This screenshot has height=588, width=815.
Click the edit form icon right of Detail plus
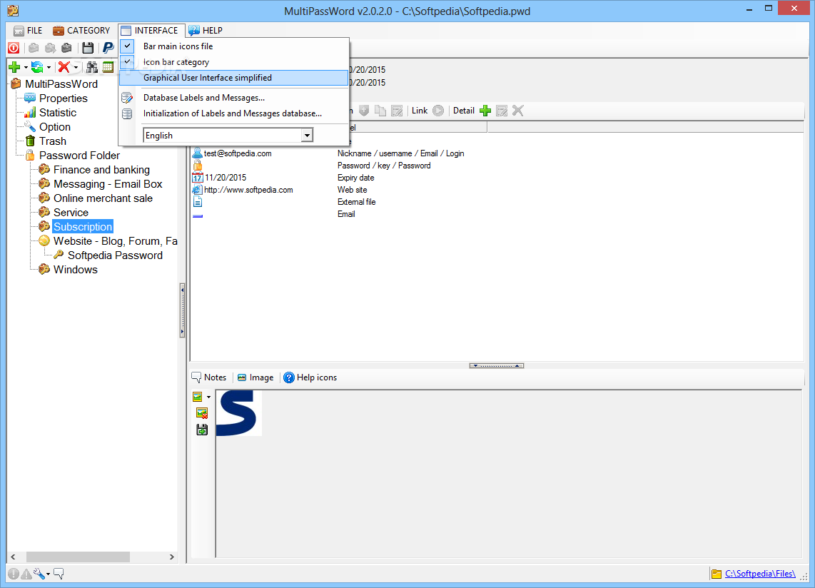[x=502, y=111]
